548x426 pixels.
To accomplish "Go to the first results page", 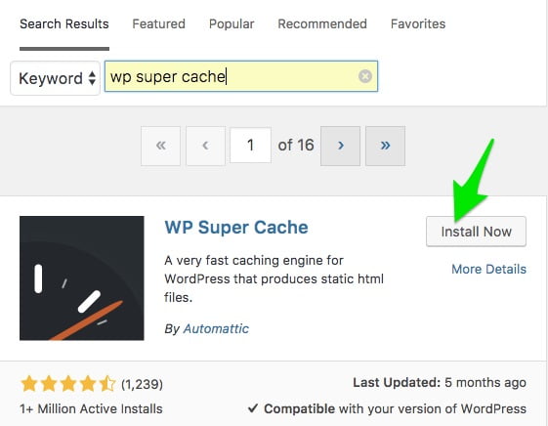I will click(x=161, y=146).
